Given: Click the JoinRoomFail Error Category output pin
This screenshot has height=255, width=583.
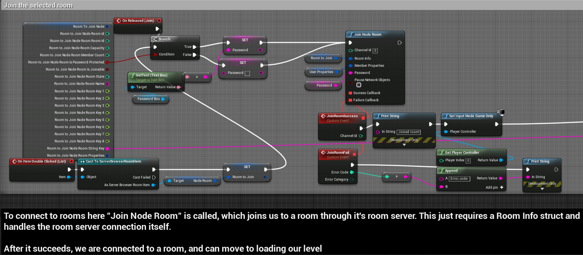Looking at the screenshot, I should click(352, 179).
